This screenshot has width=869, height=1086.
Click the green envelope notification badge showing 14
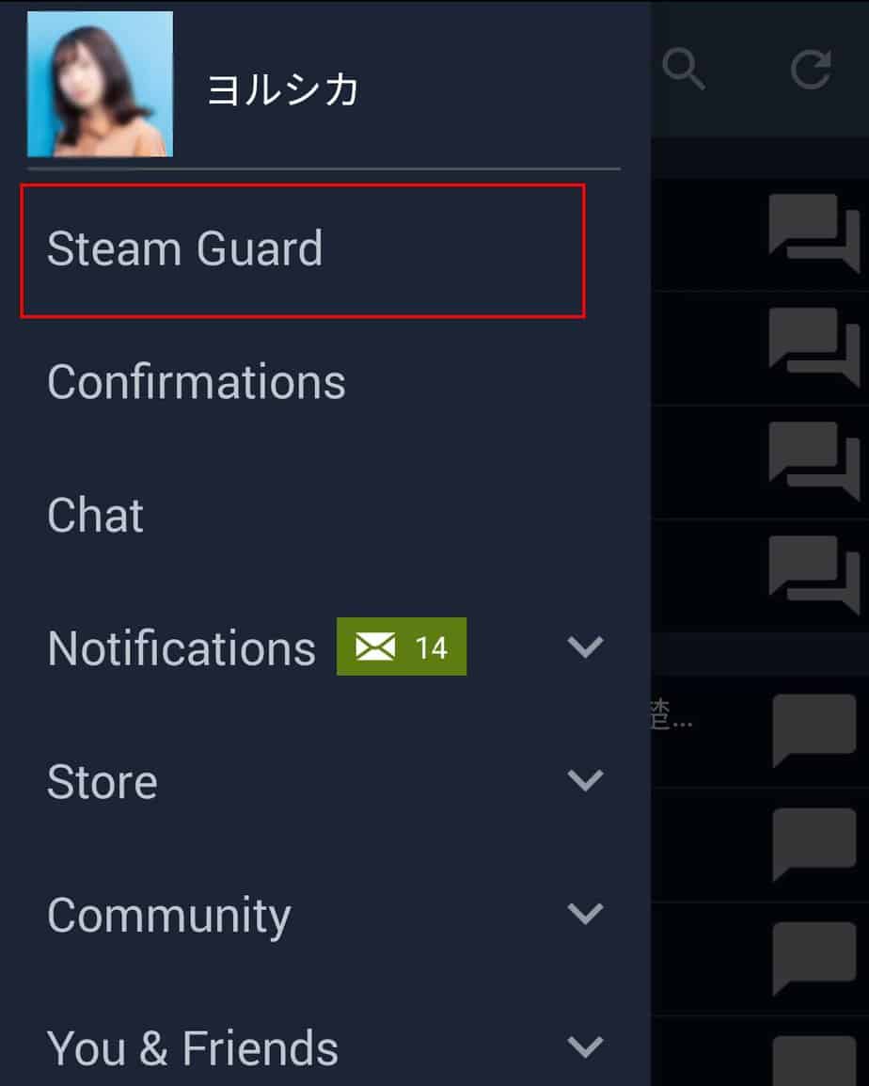tap(401, 647)
